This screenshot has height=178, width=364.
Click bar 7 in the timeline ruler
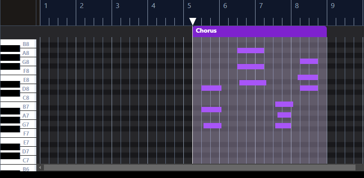(x=261, y=6)
